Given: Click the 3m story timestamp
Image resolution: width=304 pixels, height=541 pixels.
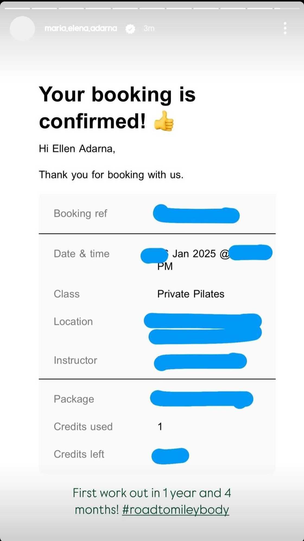Looking at the screenshot, I should [149, 28].
